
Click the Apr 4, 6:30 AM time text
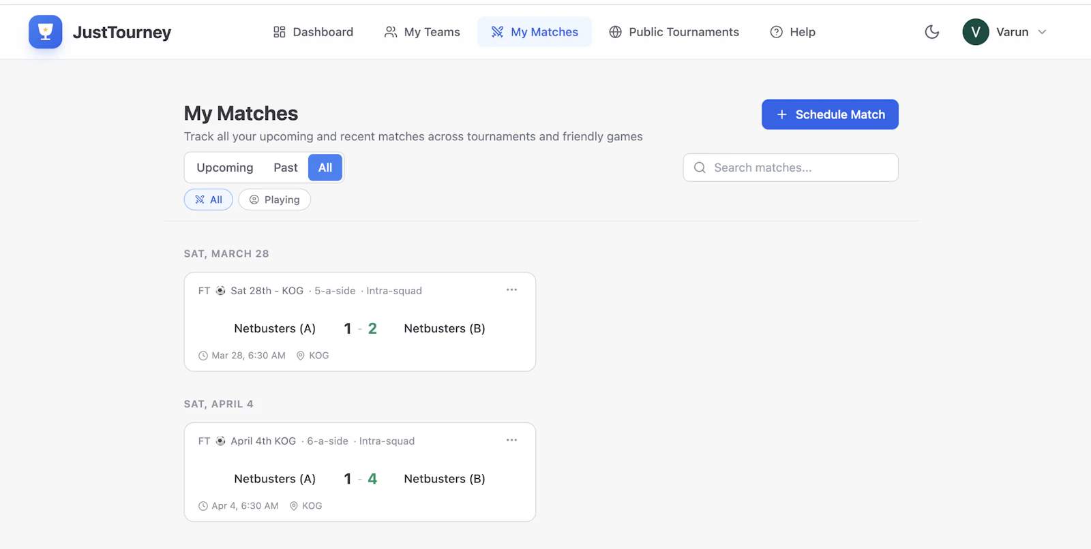[245, 506]
